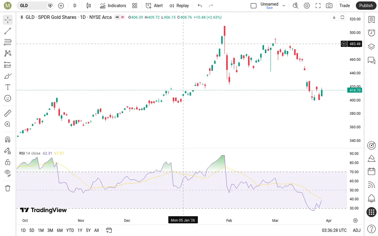The height and width of the screenshot is (236, 378).
Task: Create a new Alert
Action: tap(154, 5)
